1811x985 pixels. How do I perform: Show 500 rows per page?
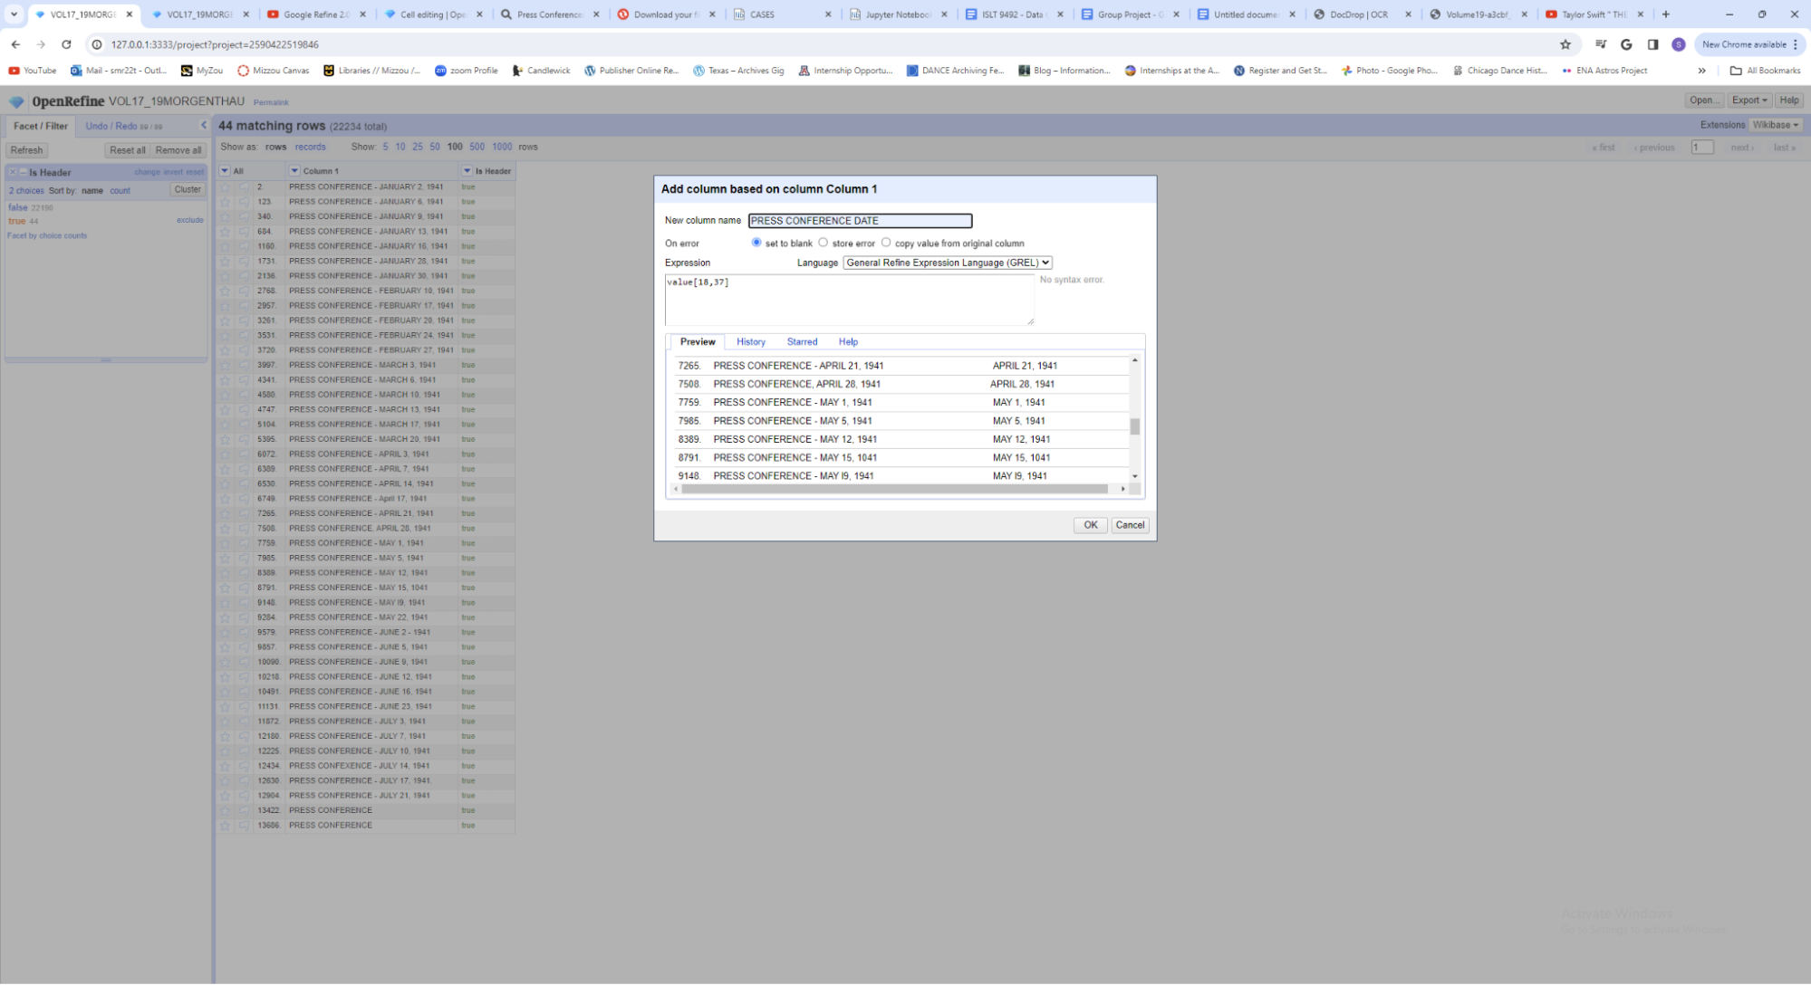click(477, 147)
